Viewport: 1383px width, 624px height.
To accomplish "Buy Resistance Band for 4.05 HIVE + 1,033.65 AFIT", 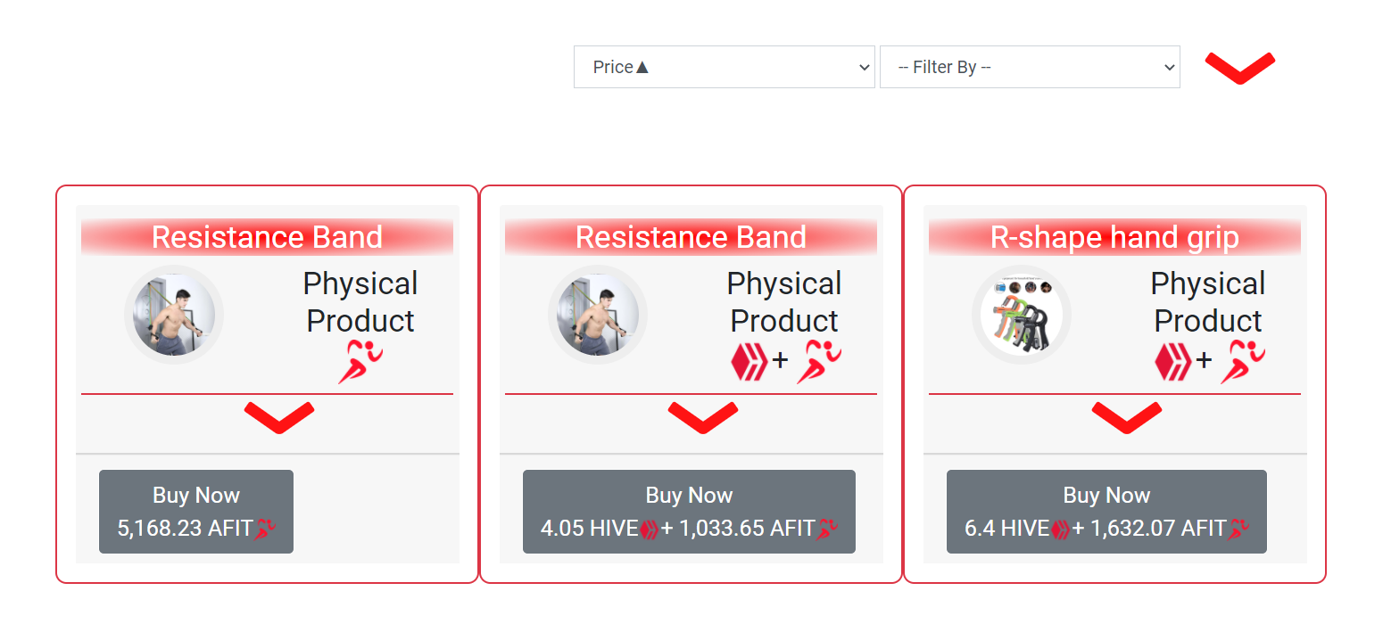I will point(689,512).
